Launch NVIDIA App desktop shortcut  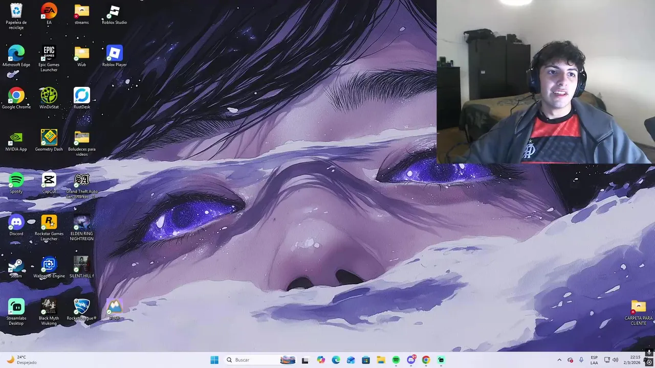pyautogui.click(x=16, y=141)
